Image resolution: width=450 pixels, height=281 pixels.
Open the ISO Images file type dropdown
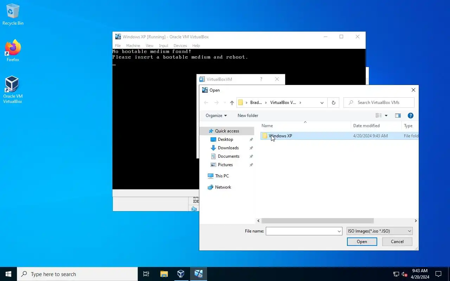tap(379, 231)
